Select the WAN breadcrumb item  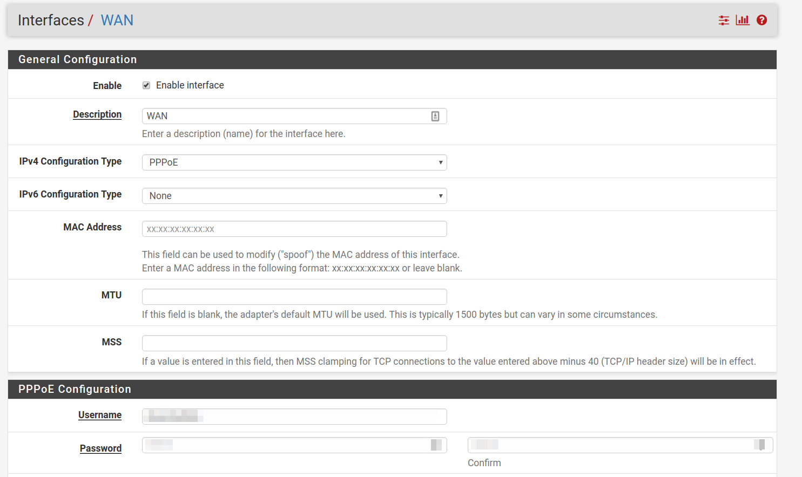tap(117, 20)
